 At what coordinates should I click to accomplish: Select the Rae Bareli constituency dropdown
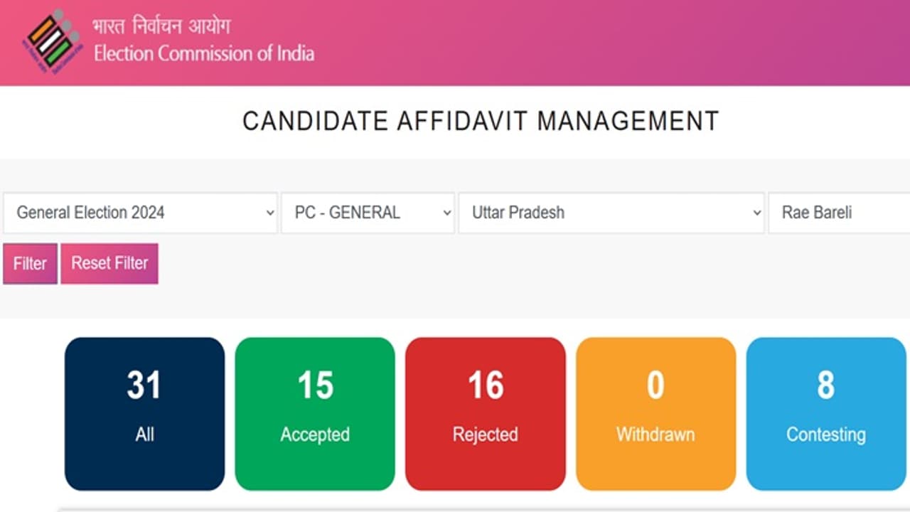point(837,213)
